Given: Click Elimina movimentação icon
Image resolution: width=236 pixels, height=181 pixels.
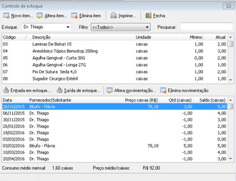Looking at the screenshot, I should tap(163, 90).
